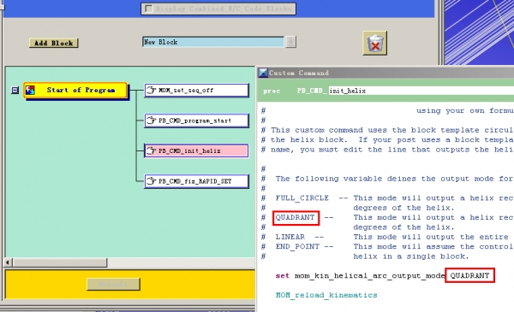
Task: Click the Add Block button
Action: pyautogui.click(x=53, y=43)
